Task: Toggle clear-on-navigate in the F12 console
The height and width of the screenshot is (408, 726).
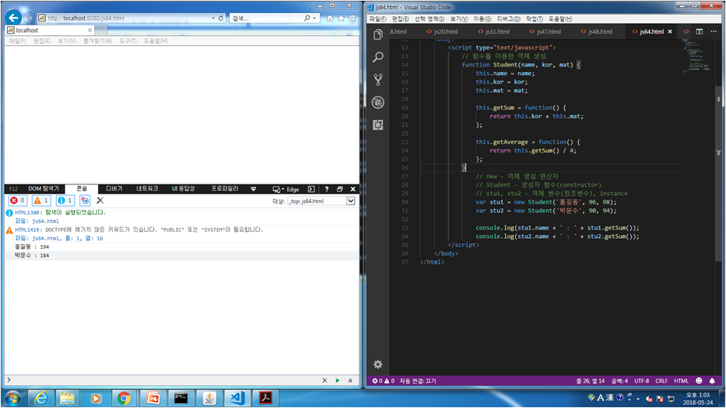Action: pyautogui.click(x=85, y=201)
